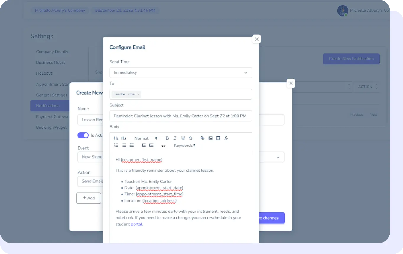Apply underline formatting
The height and width of the screenshot is (254, 403).
point(183,138)
